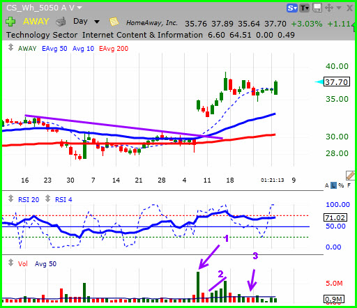Click the 6.60 value in header
This screenshot has width=357, height=308.
point(216,35)
